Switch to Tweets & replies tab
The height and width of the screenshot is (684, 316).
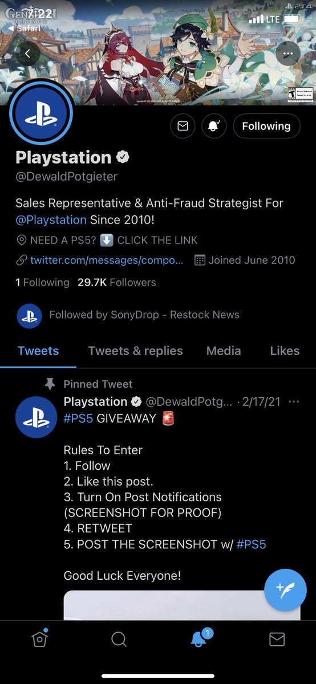point(135,351)
